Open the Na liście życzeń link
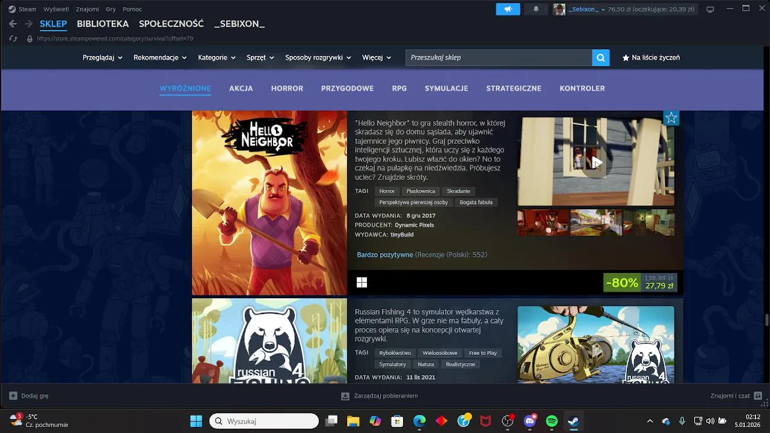The image size is (770, 433). tap(651, 58)
